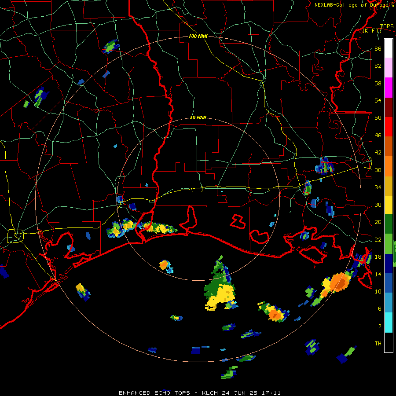The height and width of the screenshot is (396, 396).
Task: Click the light orange legend swatch
Action: click(389, 166)
